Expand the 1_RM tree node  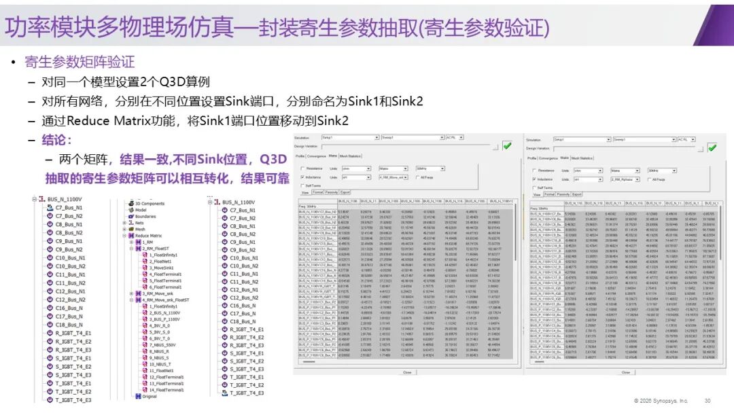[x=132, y=243]
